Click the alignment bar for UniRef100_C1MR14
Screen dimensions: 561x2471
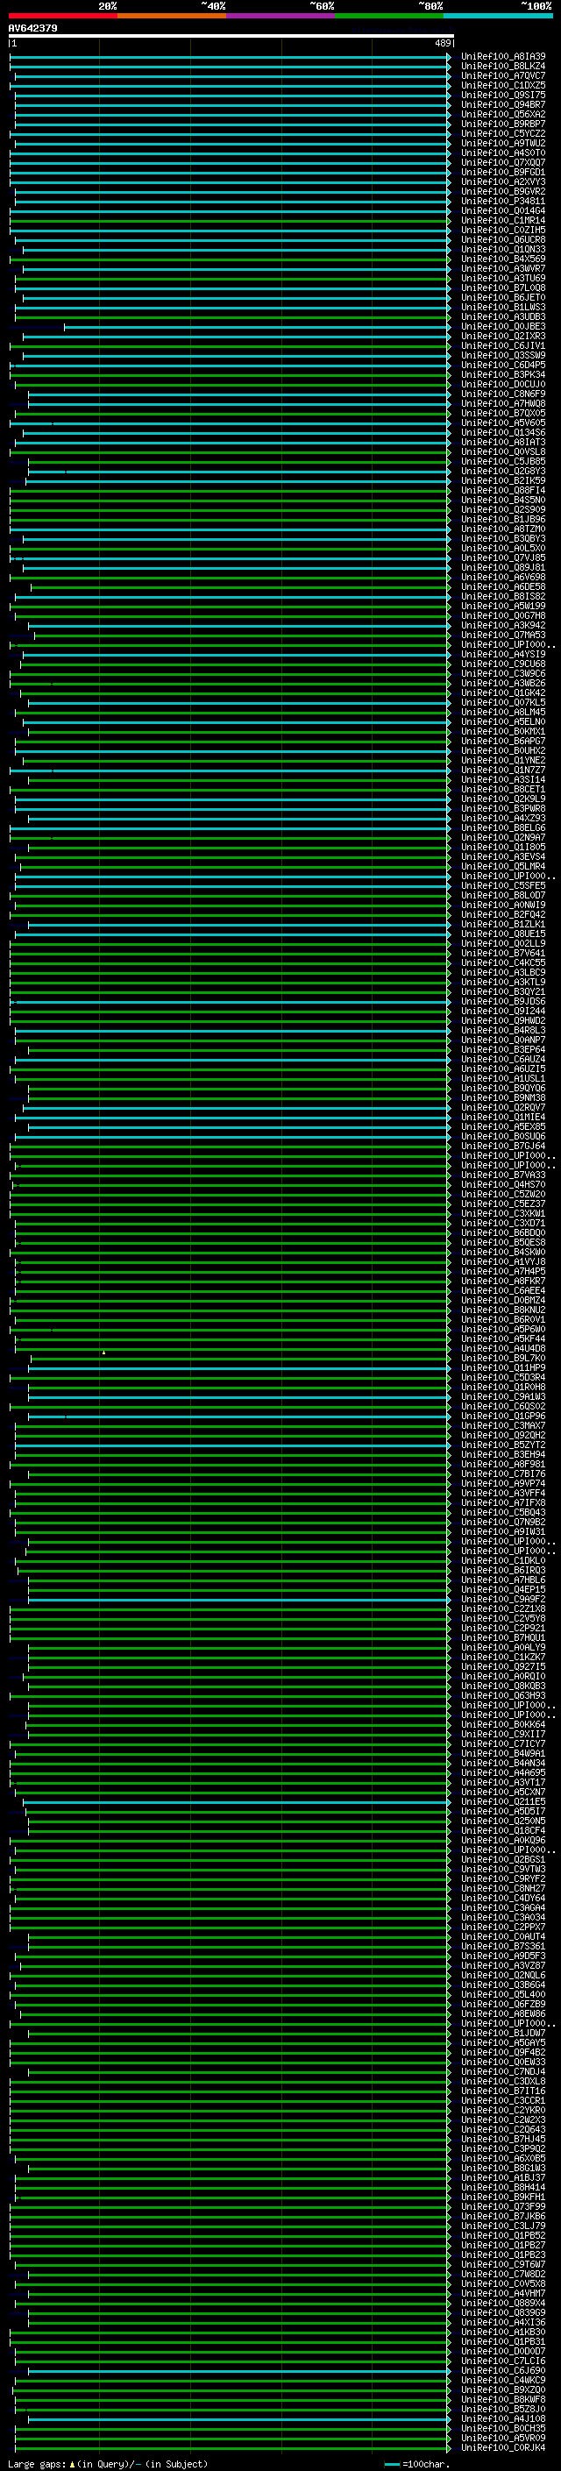coord(231,221)
